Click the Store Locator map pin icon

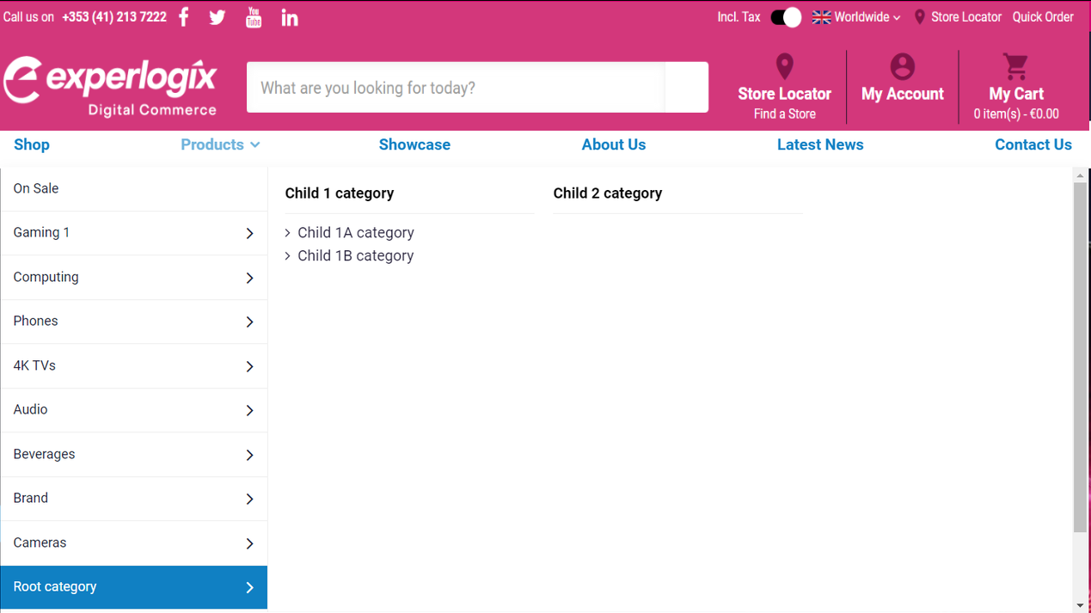pos(784,67)
